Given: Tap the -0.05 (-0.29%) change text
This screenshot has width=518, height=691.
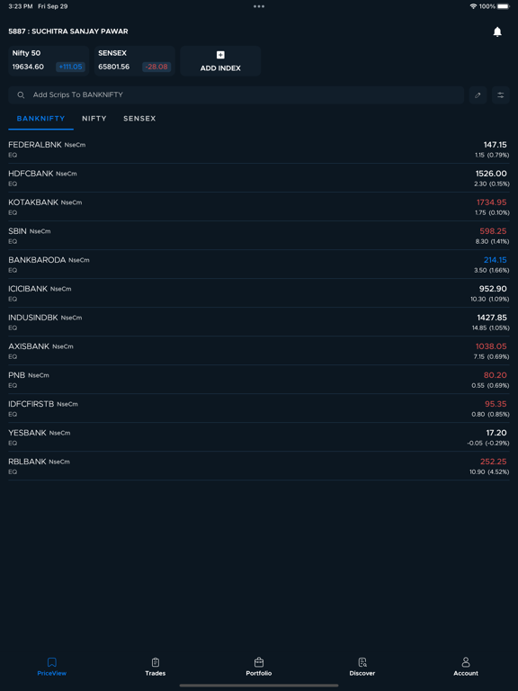Looking at the screenshot, I should click(488, 444).
